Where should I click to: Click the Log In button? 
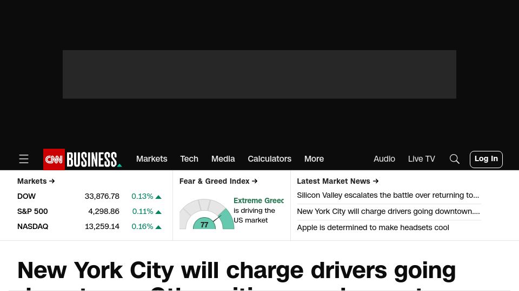pos(486,160)
